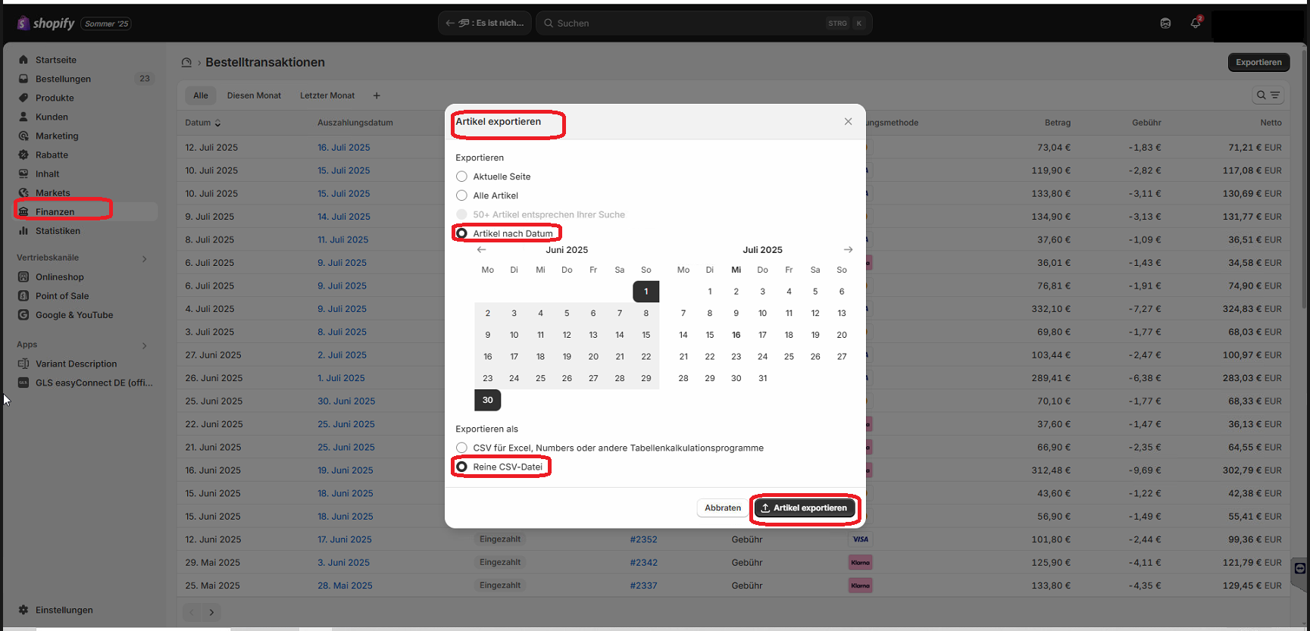Click the Abbrechen button
Image resolution: width=1310 pixels, height=631 pixels.
pos(722,508)
